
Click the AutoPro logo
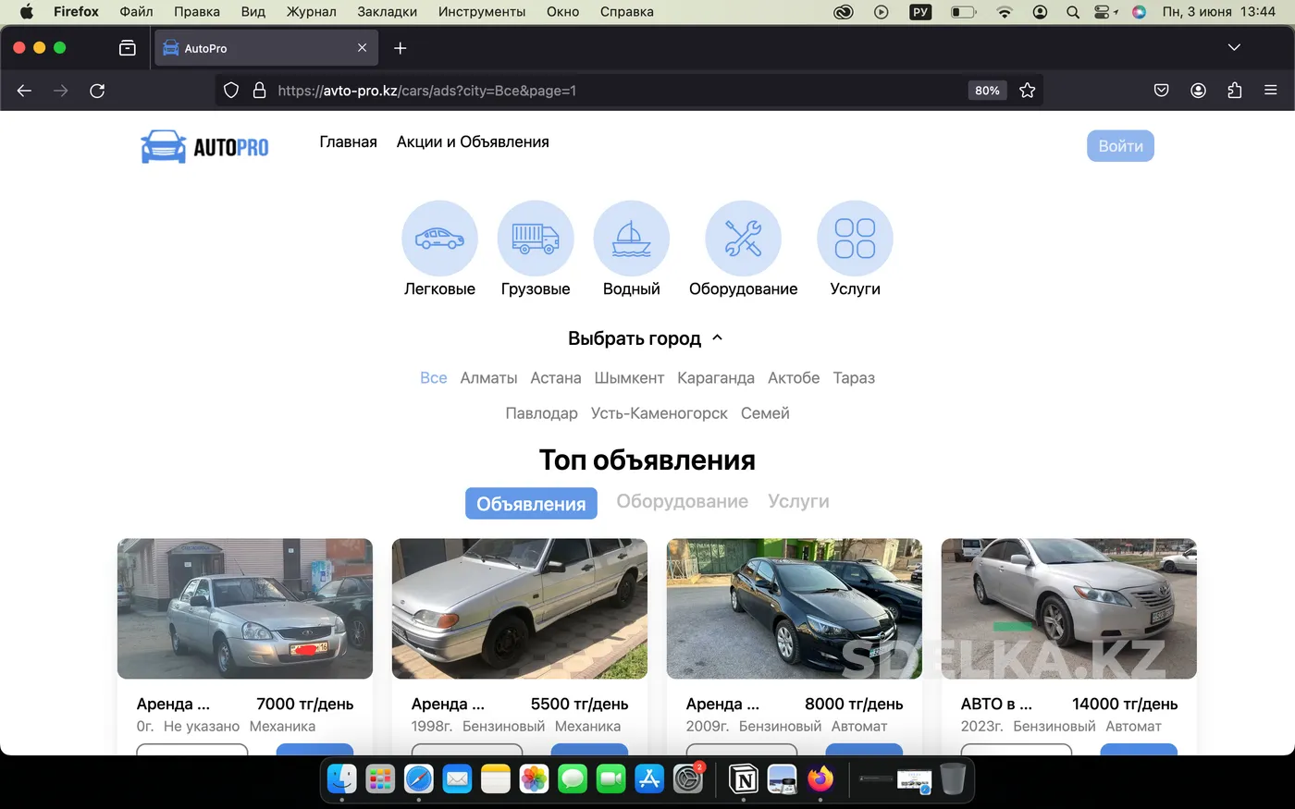pos(204,147)
